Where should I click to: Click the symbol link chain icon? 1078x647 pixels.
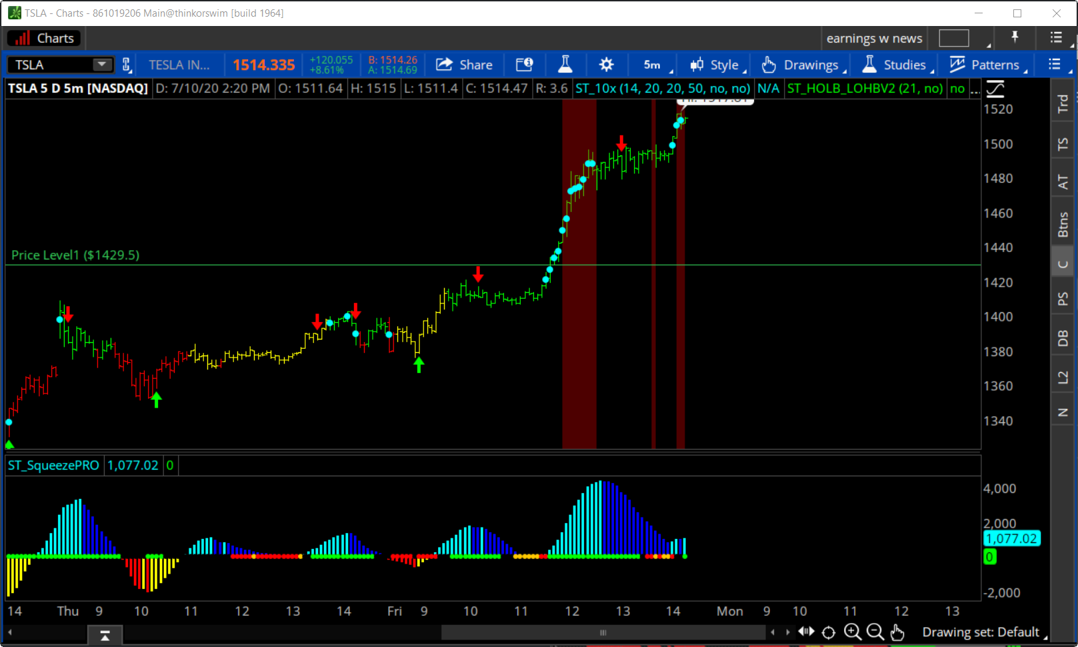tap(127, 65)
